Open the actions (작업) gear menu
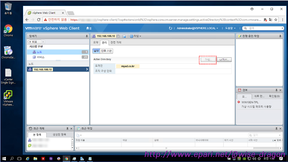The height and width of the screenshot is (162, 288). pos(135,36)
